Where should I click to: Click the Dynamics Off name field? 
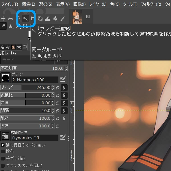click(35, 138)
